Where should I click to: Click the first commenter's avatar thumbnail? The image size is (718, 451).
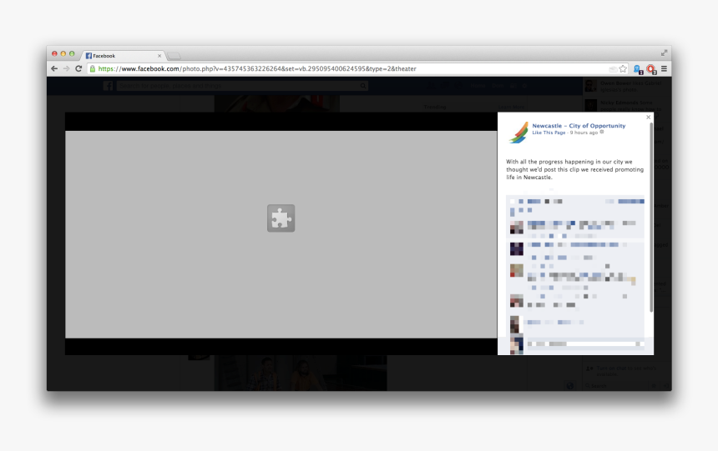click(x=517, y=228)
